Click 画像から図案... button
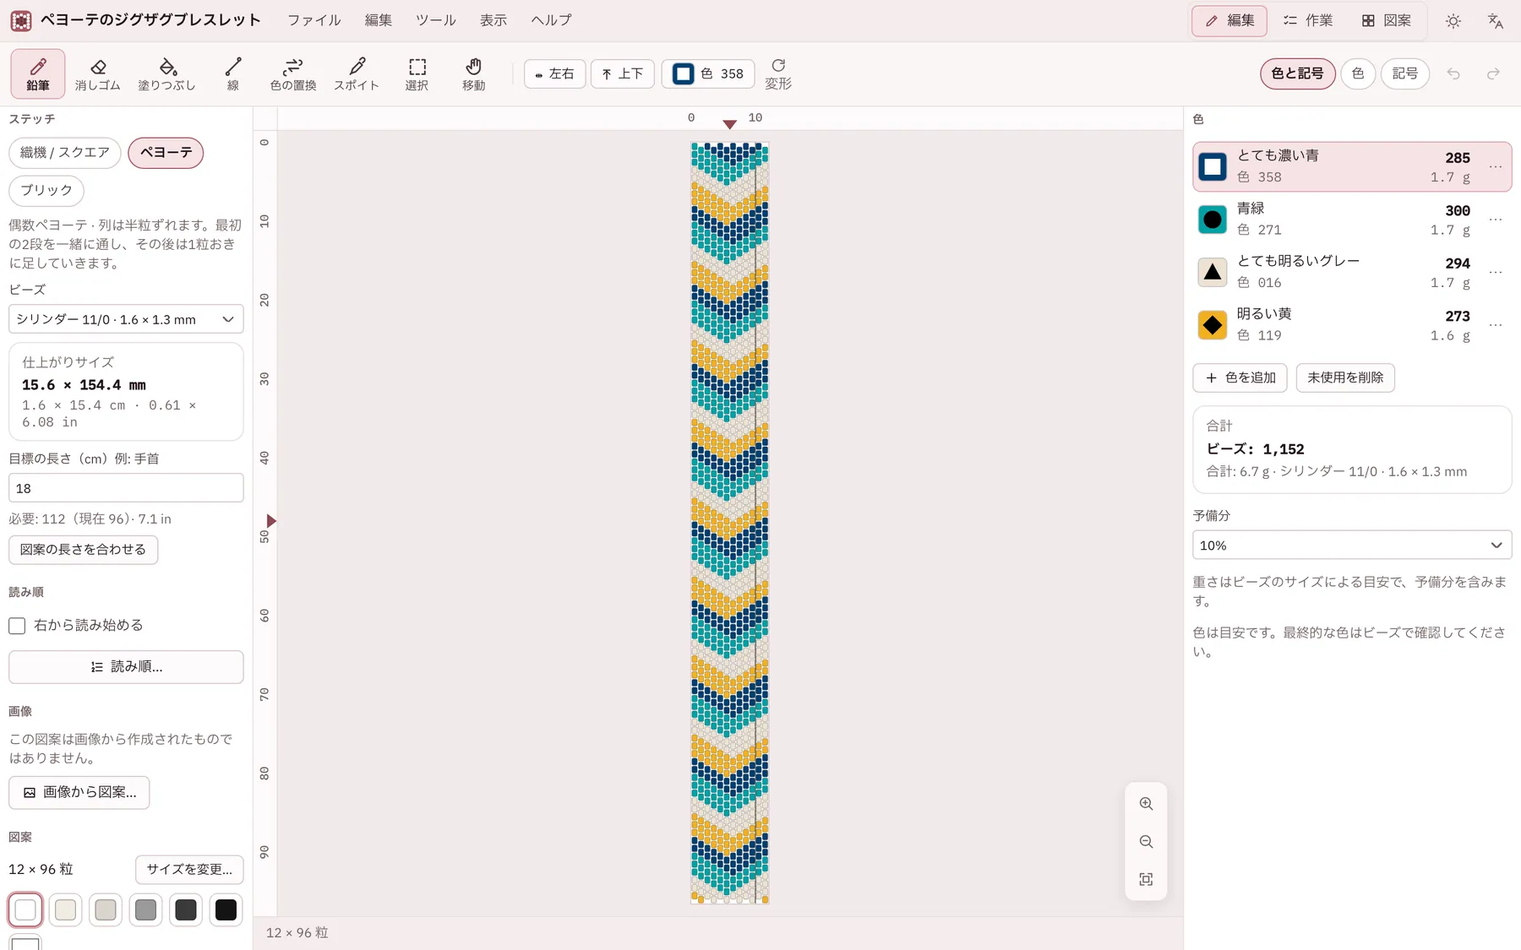This screenshot has width=1521, height=950. tap(79, 793)
